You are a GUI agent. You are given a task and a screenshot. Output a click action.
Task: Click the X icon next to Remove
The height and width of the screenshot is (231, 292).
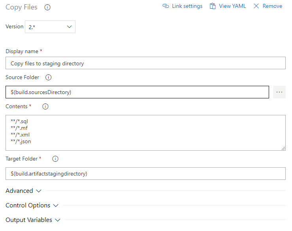[x=256, y=6]
